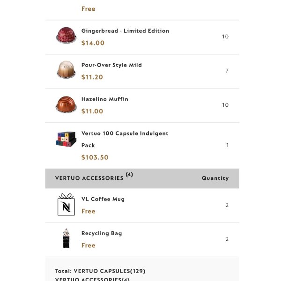Image resolution: width=281 pixels, height=281 pixels.
Task: Click the Hazelino Muffin capsule image
Action: pos(66,104)
